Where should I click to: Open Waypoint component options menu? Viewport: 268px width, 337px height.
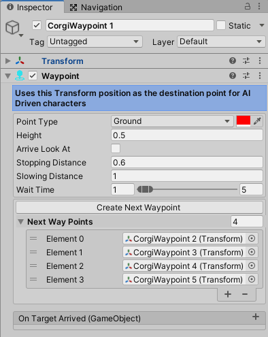[x=260, y=76]
